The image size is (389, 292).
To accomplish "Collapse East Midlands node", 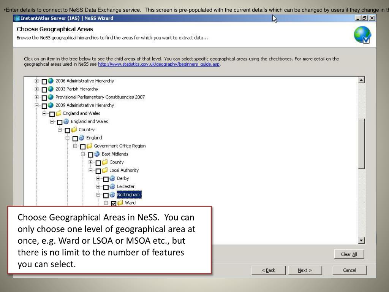I will pos(83,154).
